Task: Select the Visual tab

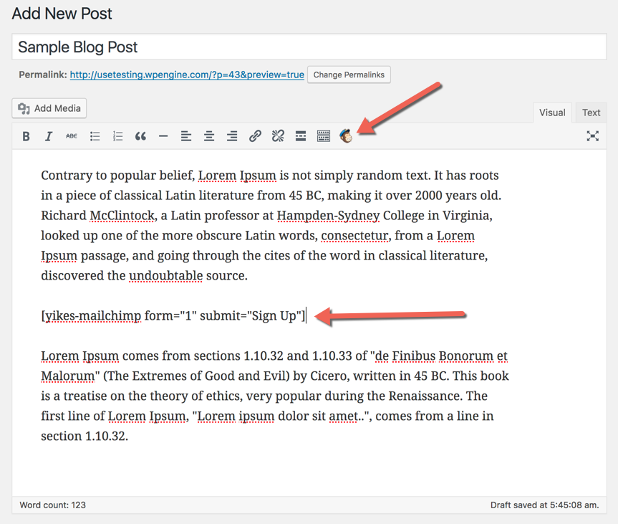Action: click(x=551, y=113)
